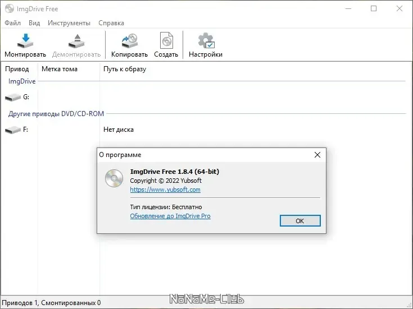
Task: Click the Создать image file icon
Action: [x=166, y=40]
